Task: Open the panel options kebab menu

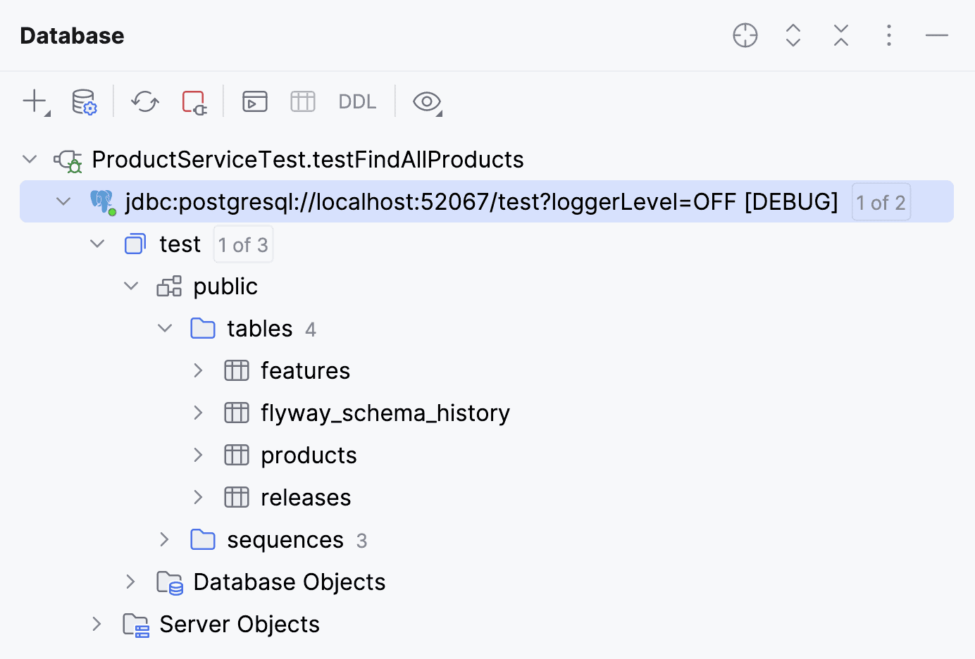Action: pos(889,35)
